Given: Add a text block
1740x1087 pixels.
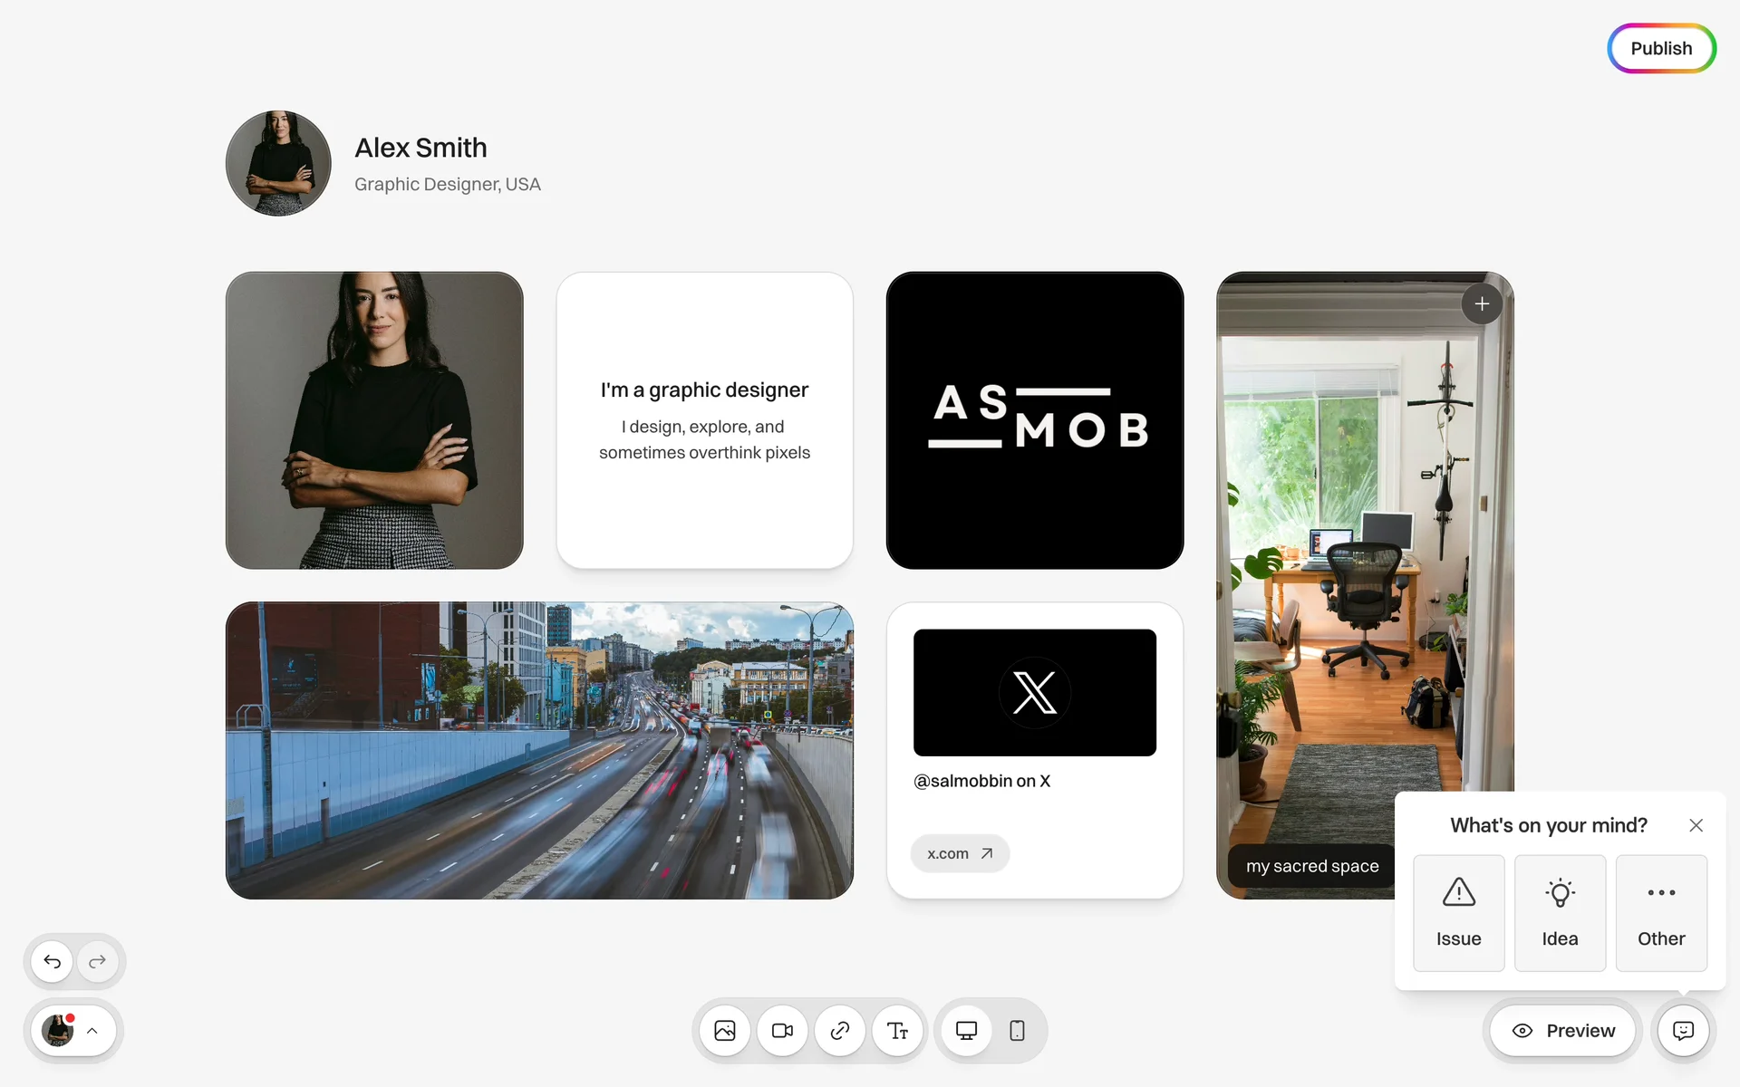Looking at the screenshot, I should pyautogui.click(x=897, y=1031).
